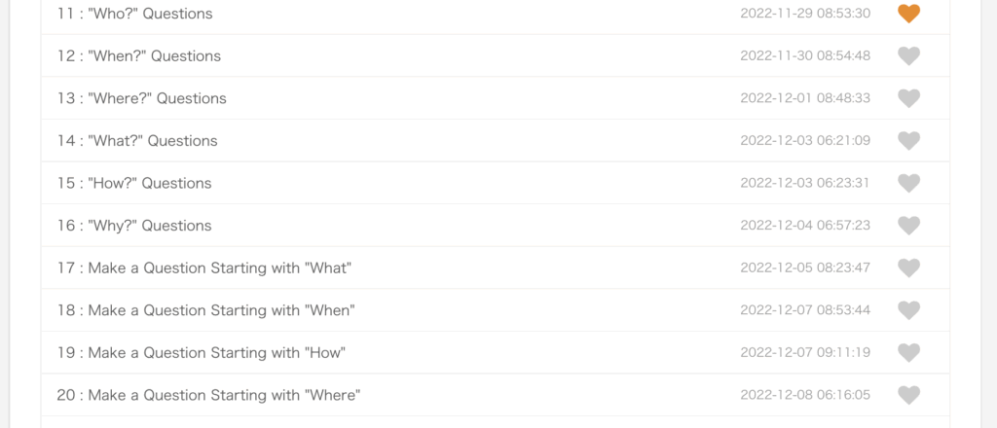Unfavorite the "Who?" Questions lesson heart
The height and width of the screenshot is (428, 997).
908,14
